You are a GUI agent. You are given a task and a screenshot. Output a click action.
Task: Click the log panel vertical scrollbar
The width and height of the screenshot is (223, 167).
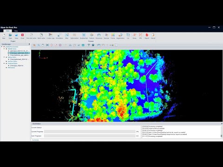(x=222, y=132)
